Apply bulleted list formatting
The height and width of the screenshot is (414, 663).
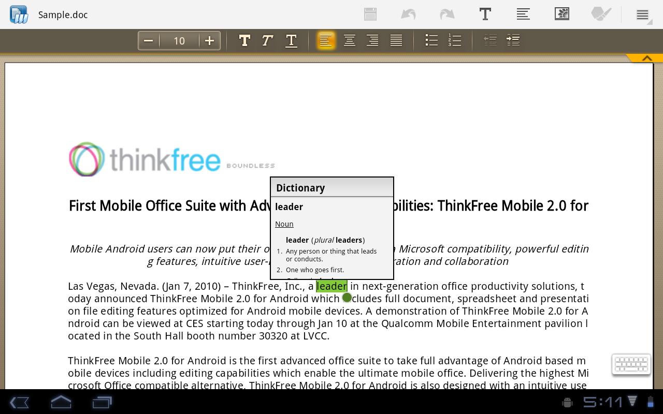click(x=431, y=40)
